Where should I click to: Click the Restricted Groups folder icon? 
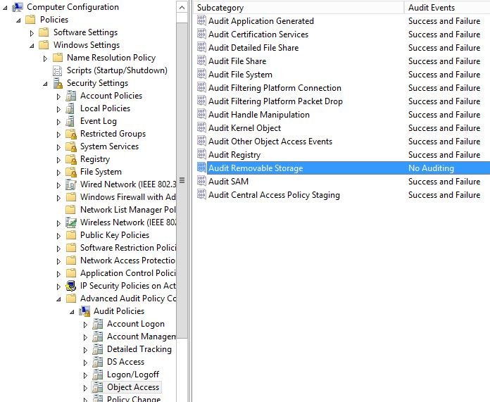[70, 134]
